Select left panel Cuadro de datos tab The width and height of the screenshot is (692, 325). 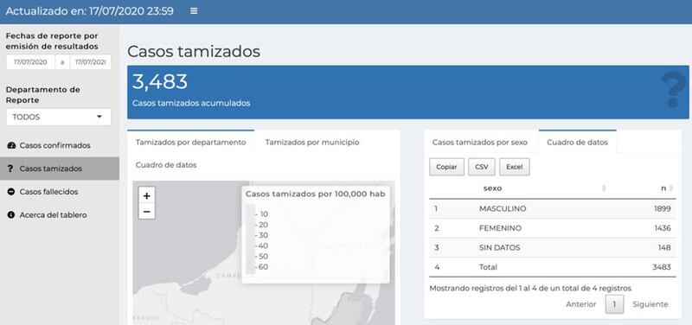pyautogui.click(x=166, y=165)
